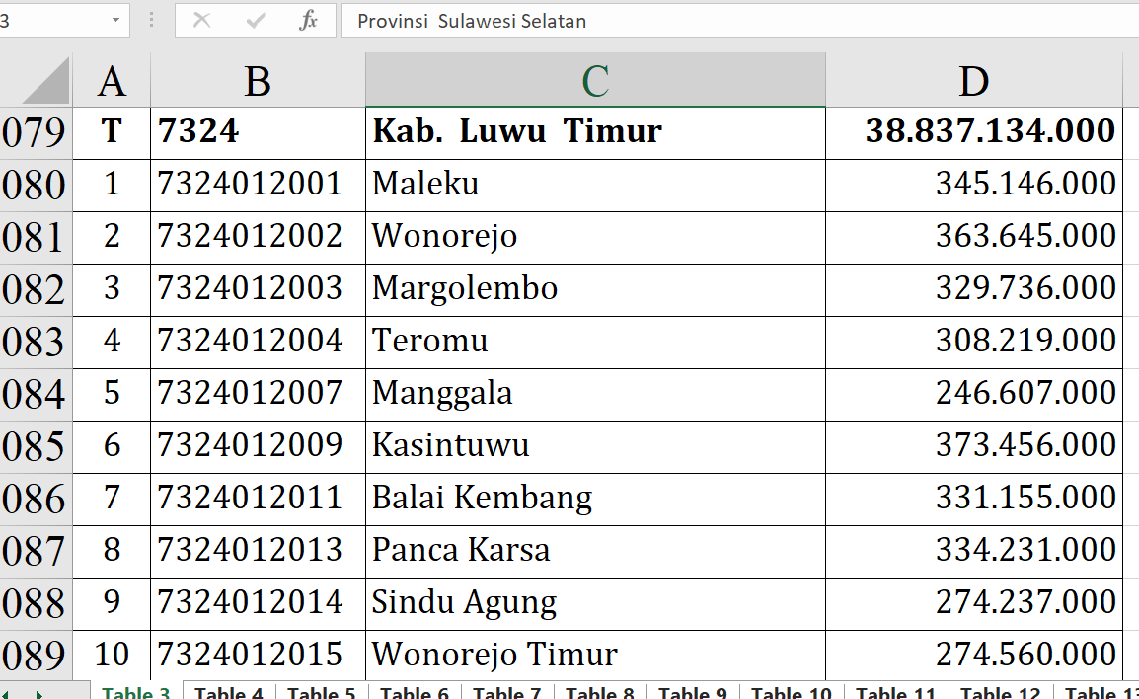The height and width of the screenshot is (699, 1139).
Task: Click the total cell 38.837.134.000
Action: click(973, 131)
